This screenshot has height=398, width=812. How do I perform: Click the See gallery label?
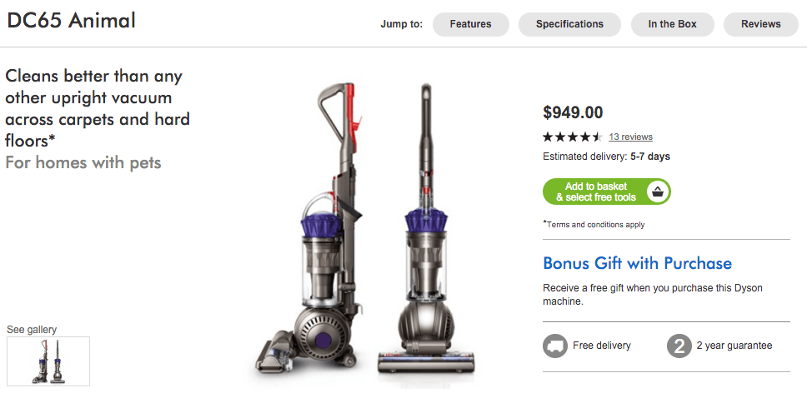[32, 330]
